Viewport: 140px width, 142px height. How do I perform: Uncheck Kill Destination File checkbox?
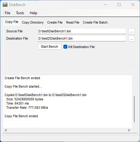pos(65,47)
